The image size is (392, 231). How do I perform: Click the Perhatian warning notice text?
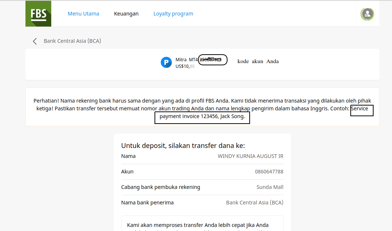click(202, 108)
